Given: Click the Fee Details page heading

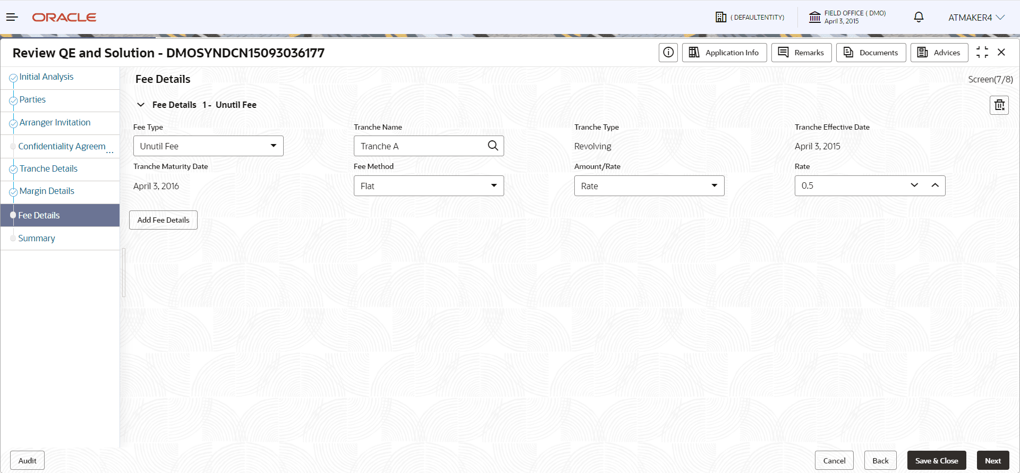Looking at the screenshot, I should coord(163,79).
